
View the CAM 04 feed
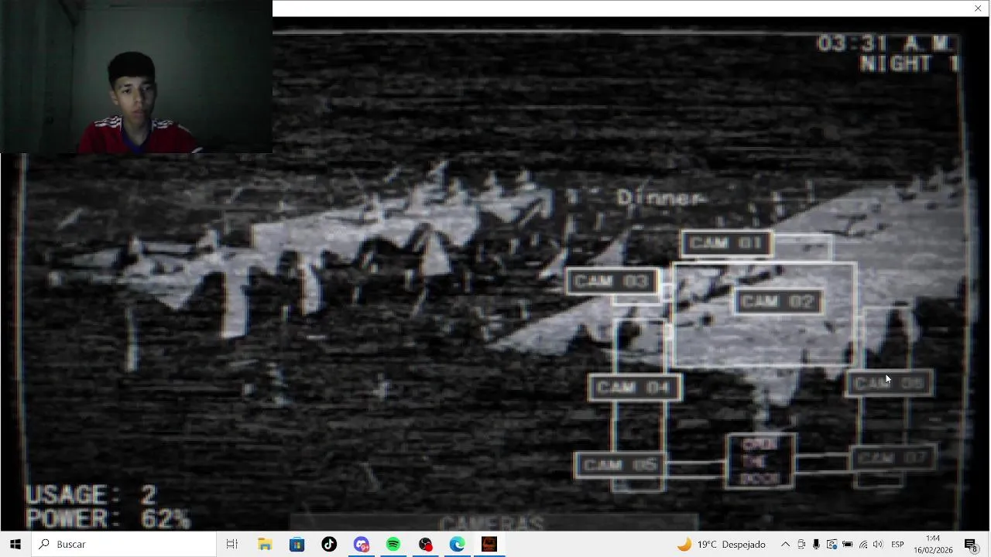[635, 388]
